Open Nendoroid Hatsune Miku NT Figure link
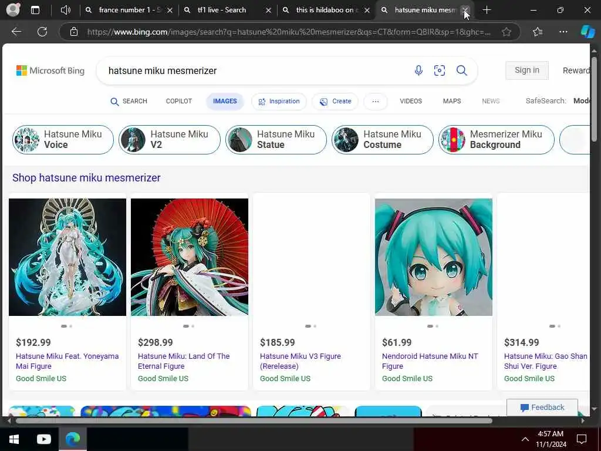This screenshot has width=601, height=451. pos(430,361)
